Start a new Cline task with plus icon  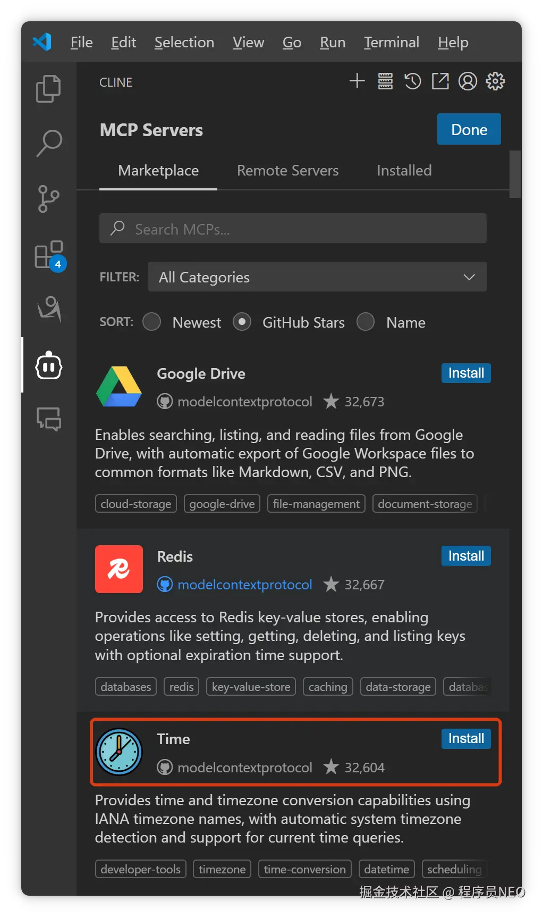(357, 81)
